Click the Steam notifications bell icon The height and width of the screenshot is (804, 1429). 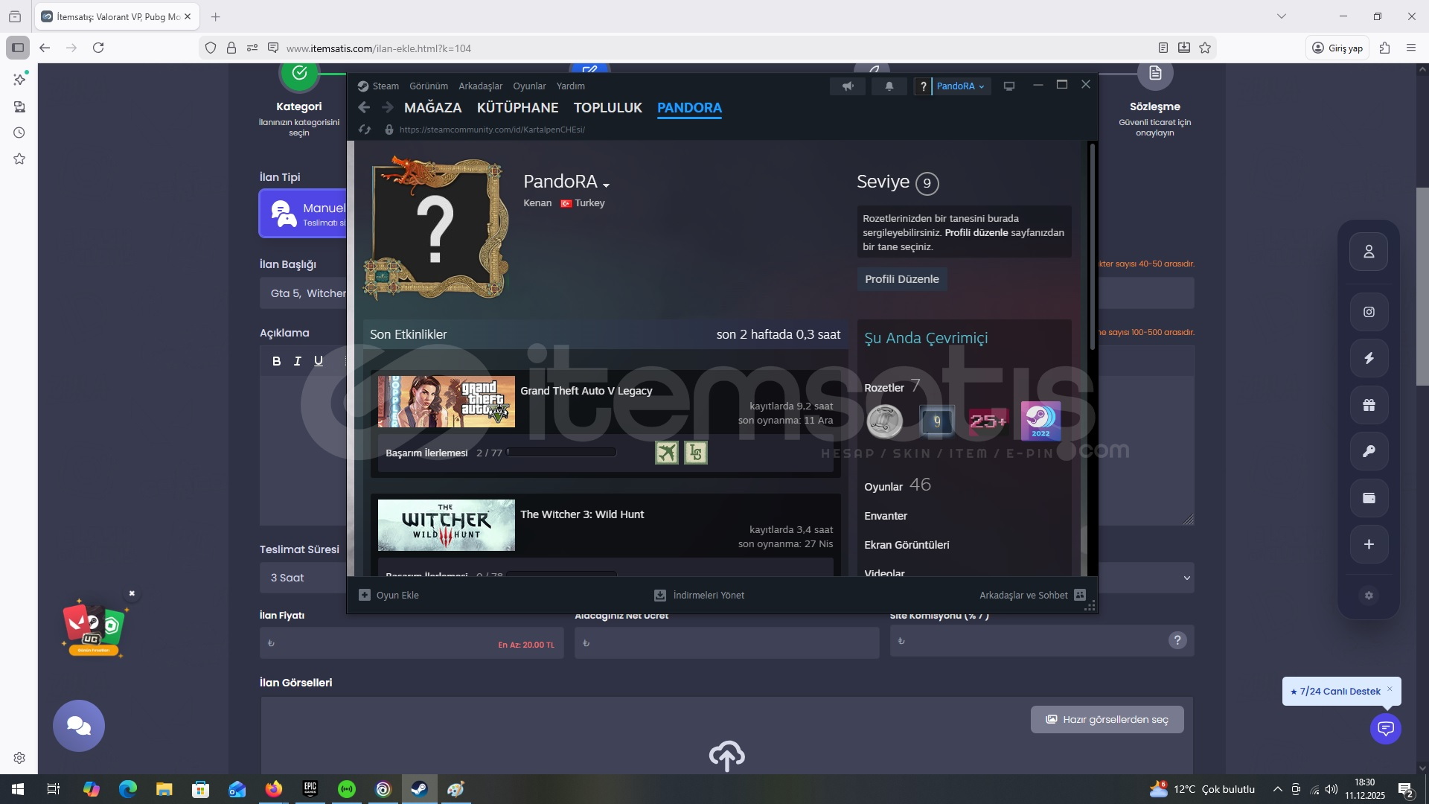click(x=889, y=86)
